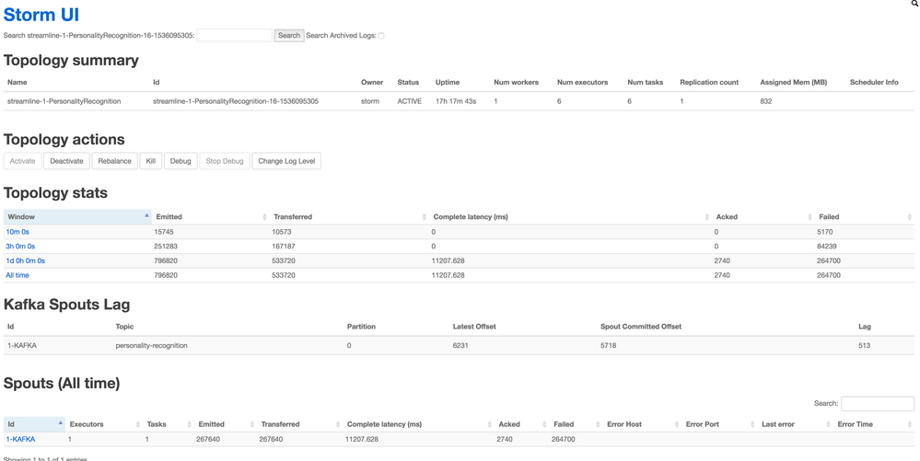Enable Debug for the topology
Viewport: 920px width, 461px height.
click(181, 161)
